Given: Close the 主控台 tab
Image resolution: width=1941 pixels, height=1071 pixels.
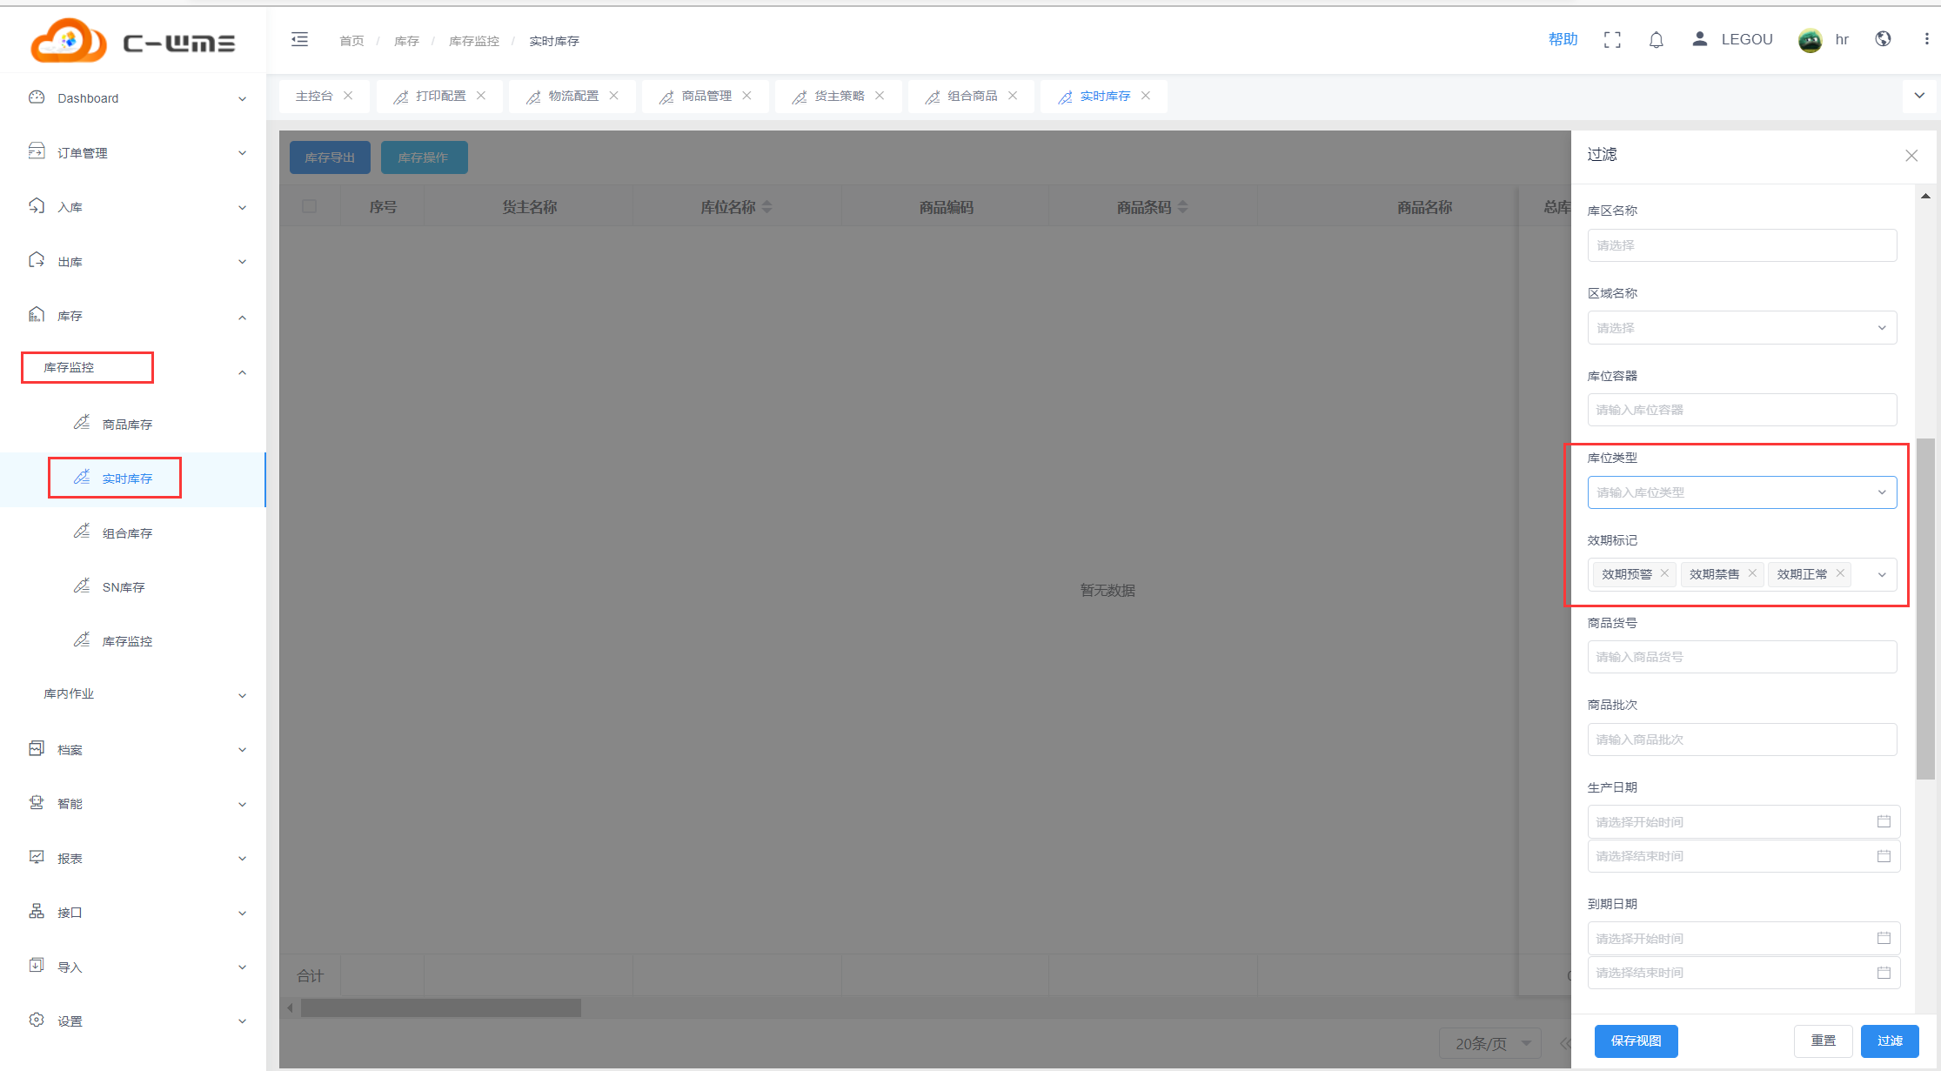Looking at the screenshot, I should [x=348, y=96].
